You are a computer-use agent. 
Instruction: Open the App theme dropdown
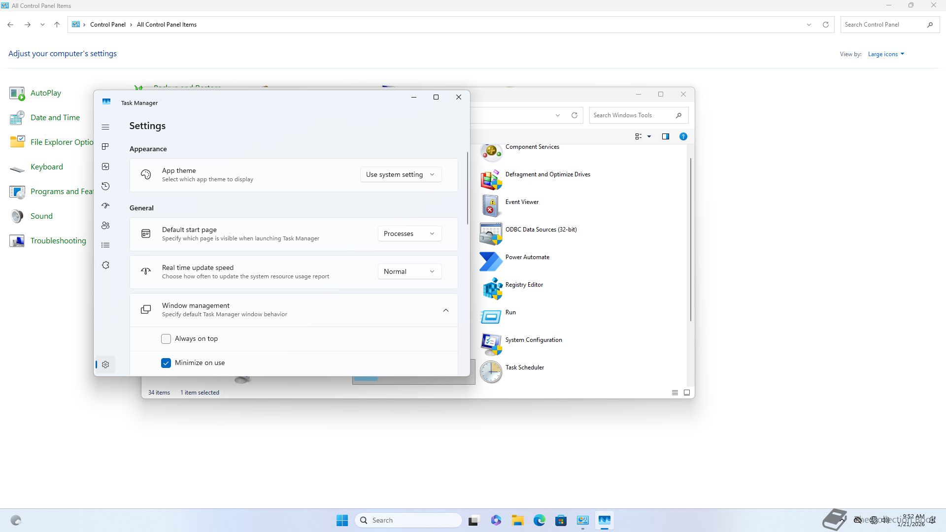point(400,174)
